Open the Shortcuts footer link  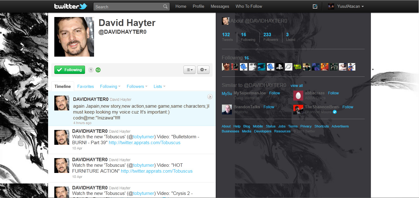tap(322, 126)
